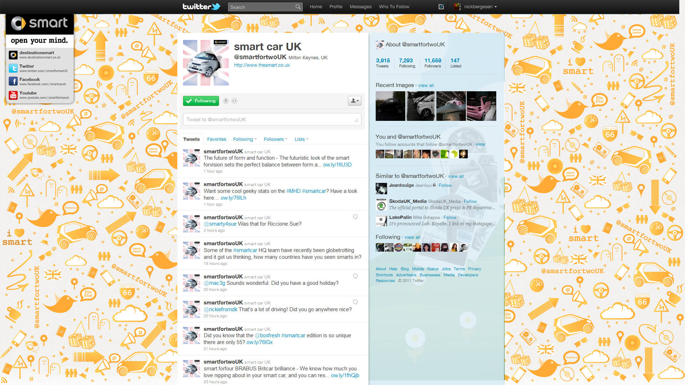Open the pink smart car recent image
Viewport: 685px width, 385px height.
(481, 106)
